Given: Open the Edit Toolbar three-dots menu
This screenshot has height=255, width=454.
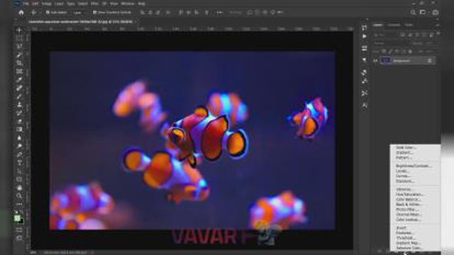Looking at the screenshot, I should [19, 204].
